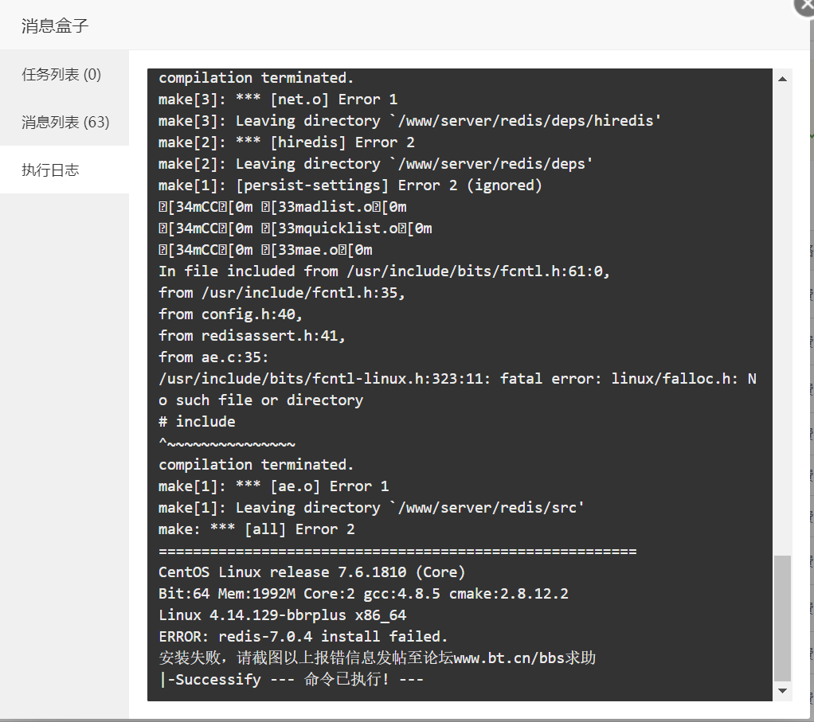Click the 'ERROR: redis-7.0.4 install failed.' line
814x722 pixels.
pos(303,636)
